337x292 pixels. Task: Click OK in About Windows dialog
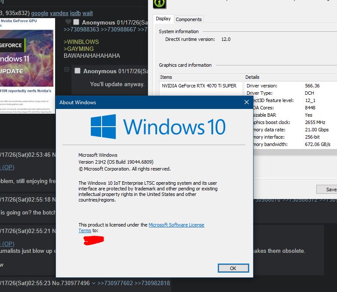tap(233, 268)
